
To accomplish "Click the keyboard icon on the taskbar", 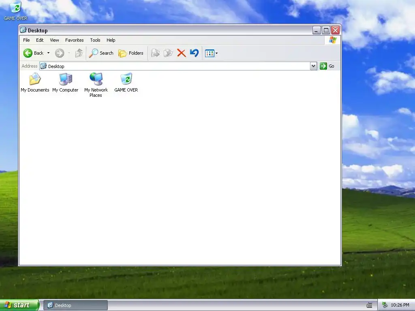I will coord(370,305).
